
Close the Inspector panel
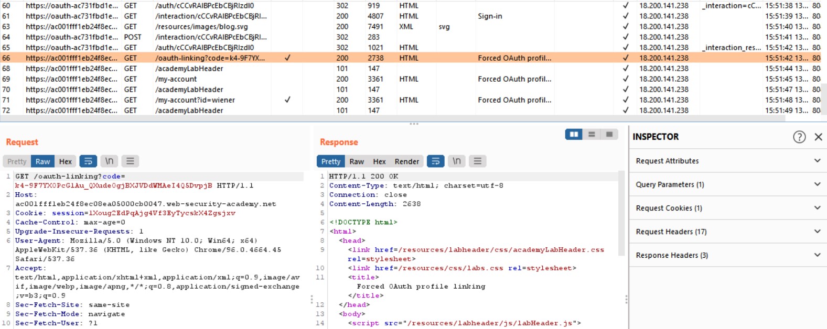[818, 137]
